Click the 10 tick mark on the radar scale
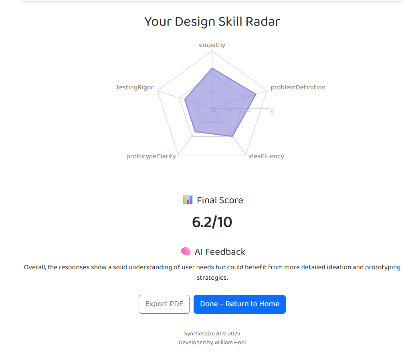Image resolution: width=410 pixels, height=355 pixels. point(272,112)
